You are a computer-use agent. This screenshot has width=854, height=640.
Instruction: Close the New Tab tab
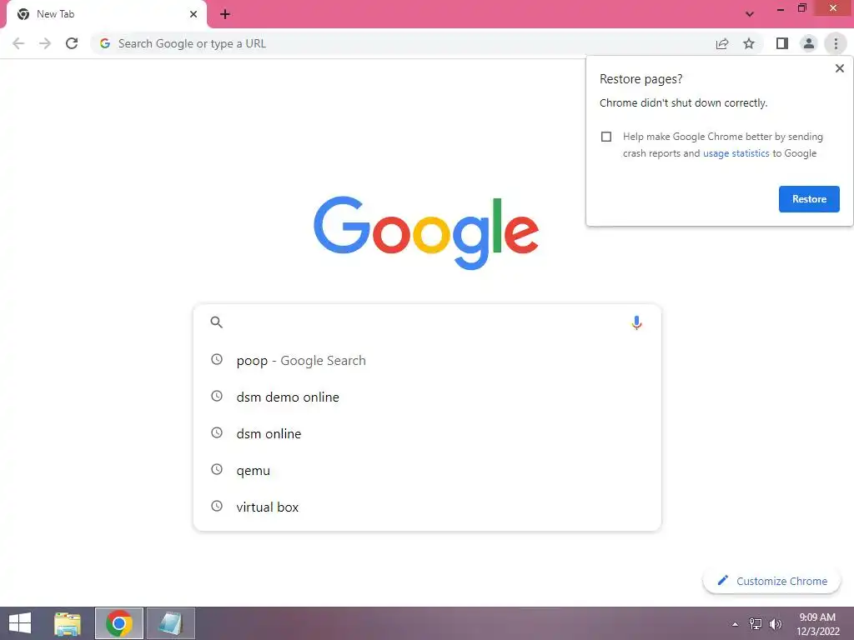tap(193, 14)
